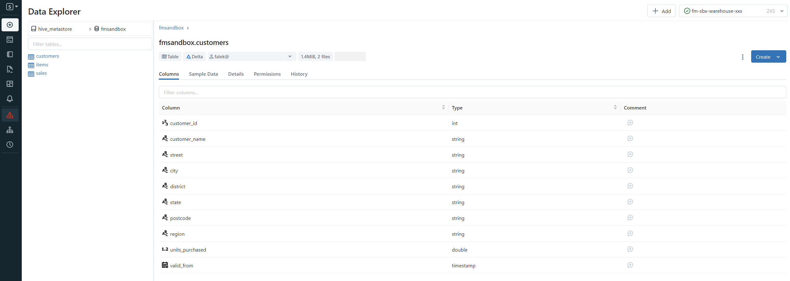
Task: Click the customers table grid icon
Action: [x=31, y=57]
